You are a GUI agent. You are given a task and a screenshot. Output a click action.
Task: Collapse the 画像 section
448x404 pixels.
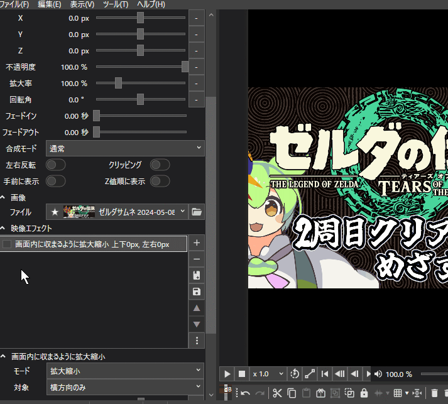click(x=3, y=197)
